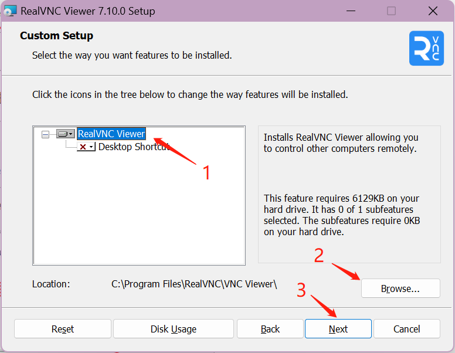Go Back to the previous setup step
Viewport: 455px width, 353px height.
[x=270, y=329]
